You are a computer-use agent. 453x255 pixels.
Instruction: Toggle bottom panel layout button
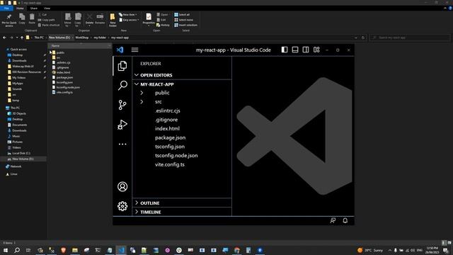coord(295,50)
